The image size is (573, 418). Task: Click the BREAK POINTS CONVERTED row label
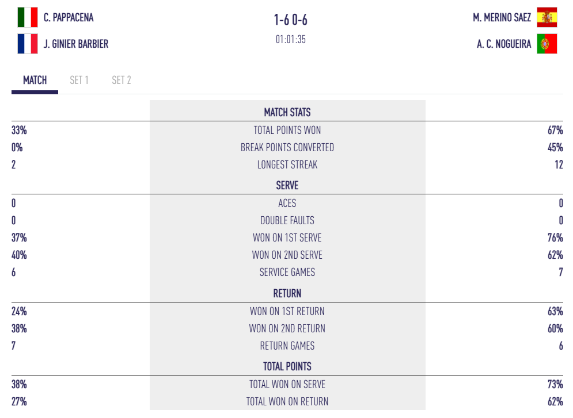tap(287, 147)
